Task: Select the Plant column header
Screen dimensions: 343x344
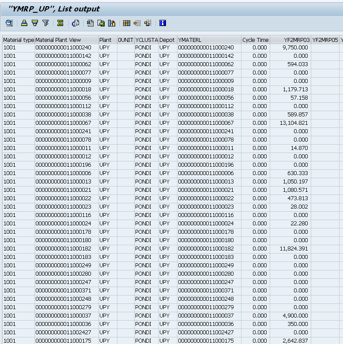Action: point(108,40)
